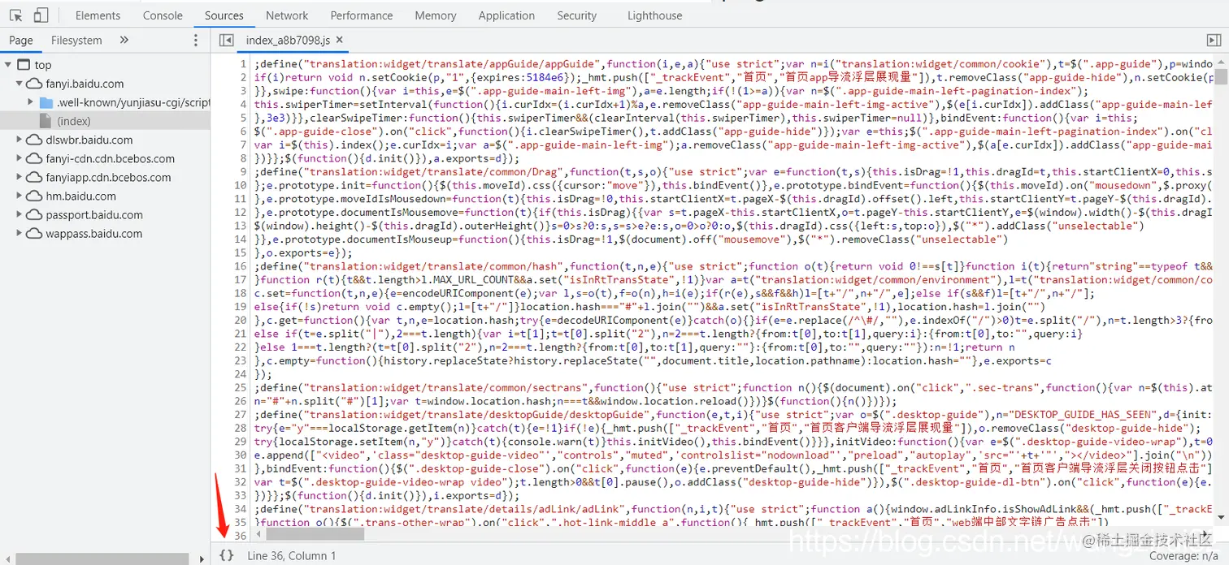This screenshot has height=565, width=1229.
Task: Expand the dlswbr.baidu.com domain
Action: pos(19,140)
